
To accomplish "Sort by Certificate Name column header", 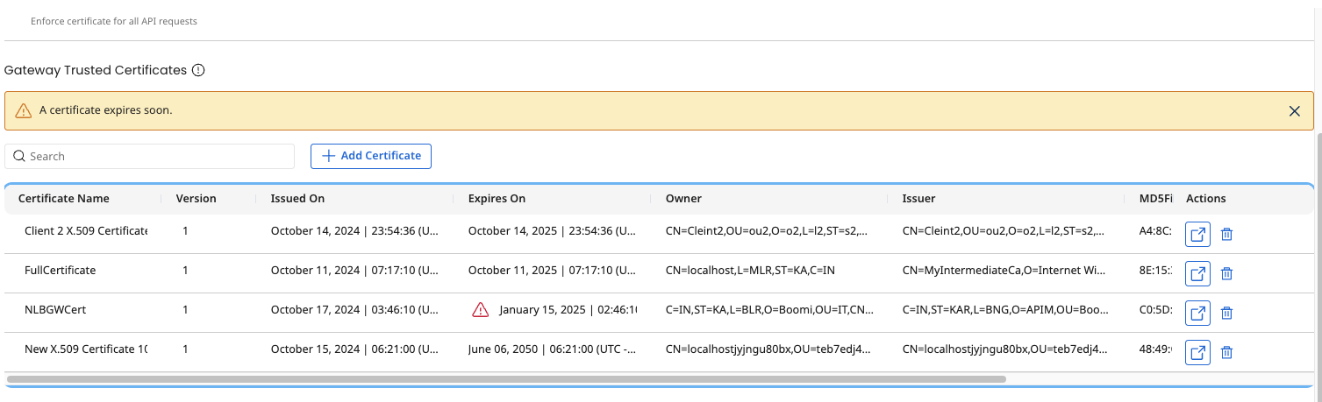I will pyautogui.click(x=64, y=199).
